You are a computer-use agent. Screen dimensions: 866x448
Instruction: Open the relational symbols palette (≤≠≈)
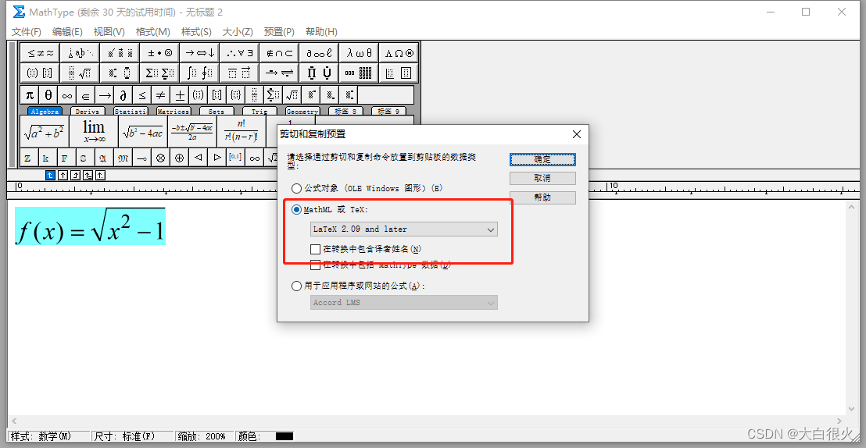pos(39,53)
